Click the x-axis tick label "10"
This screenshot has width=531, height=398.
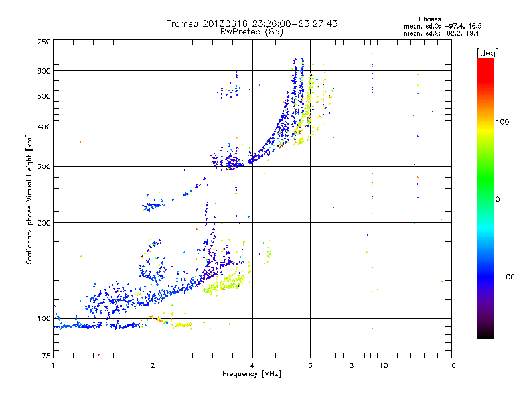[x=384, y=365]
